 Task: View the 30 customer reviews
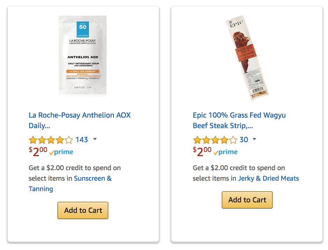click(244, 140)
